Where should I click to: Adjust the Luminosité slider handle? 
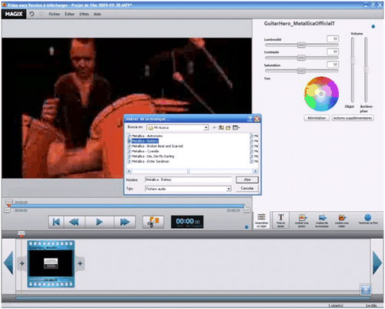pyautogui.click(x=301, y=45)
